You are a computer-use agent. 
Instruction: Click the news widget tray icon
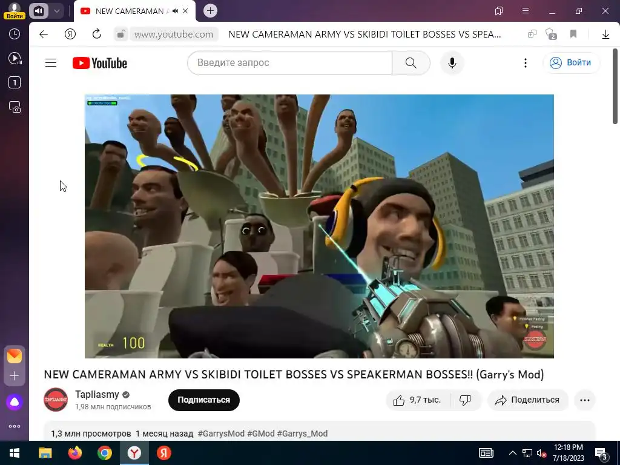click(486, 453)
